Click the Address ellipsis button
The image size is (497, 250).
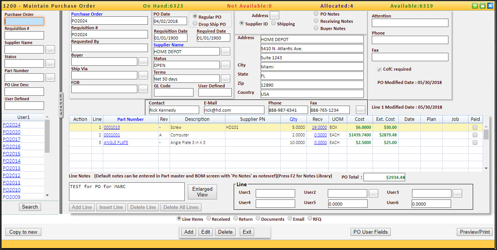pos(274,16)
